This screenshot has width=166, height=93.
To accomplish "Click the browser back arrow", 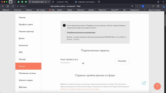I will pos(3,6).
